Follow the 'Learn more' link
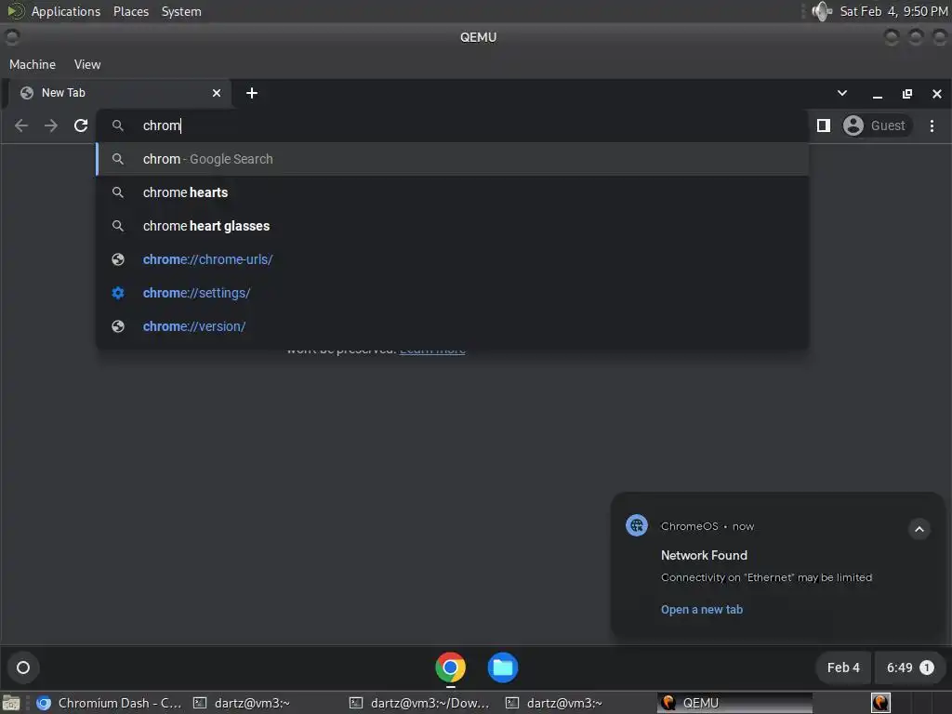This screenshot has height=714, width=952. 433,350
